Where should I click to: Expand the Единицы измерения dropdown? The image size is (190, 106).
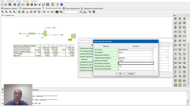pyautogui.click(x=152, y=61)
